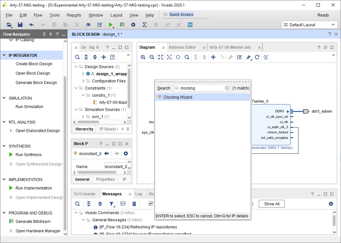This screenshot has width=341, height=243.
Task: Open the Tools menu
Action: (x=54, y=15)
